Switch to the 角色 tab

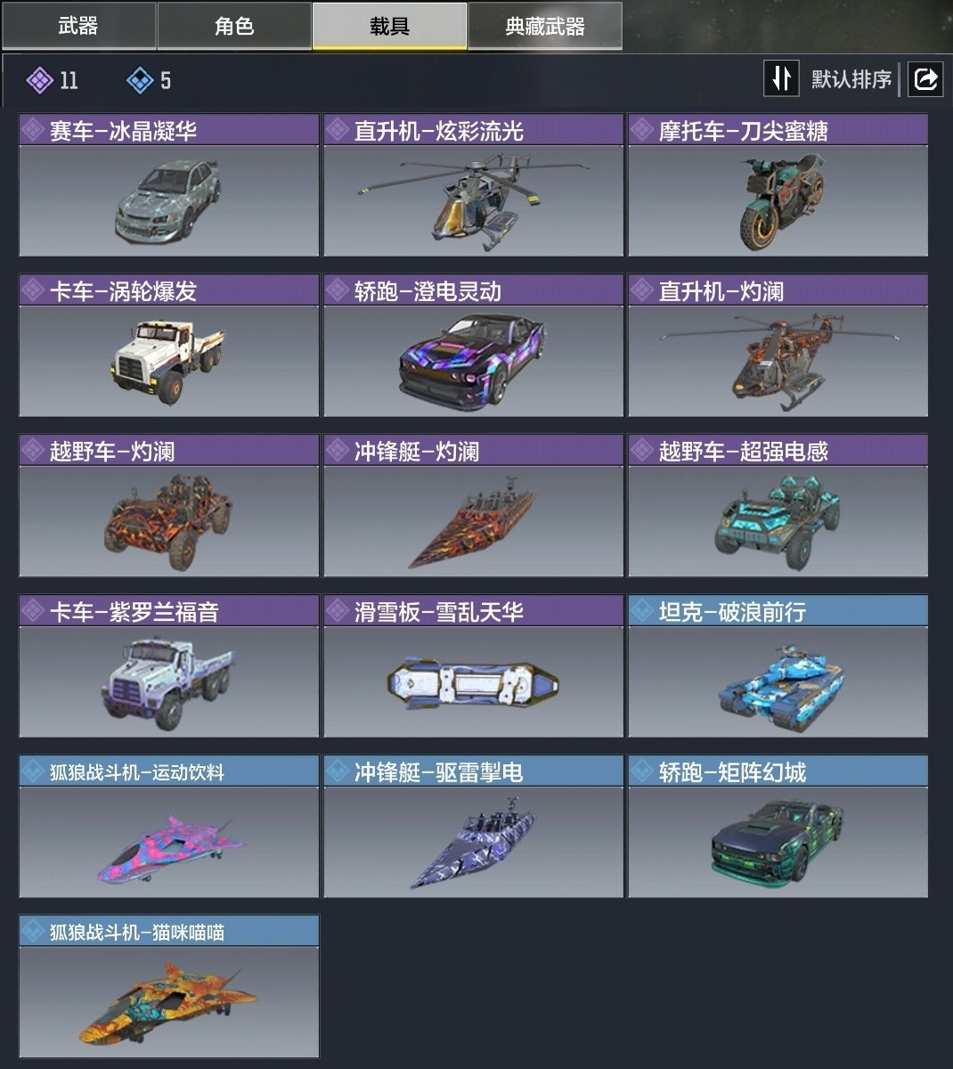coord(234,25)
